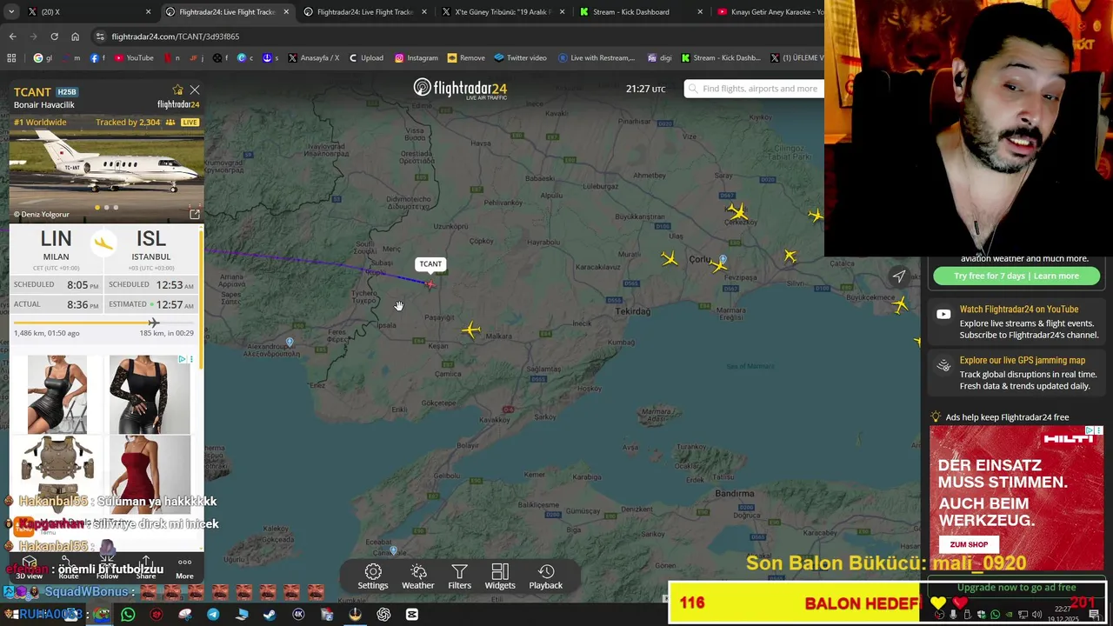Click Upgrade now to go ad free
Image resolution: width=1113 pixels, height=626 pixels.
click(1016, 588)
